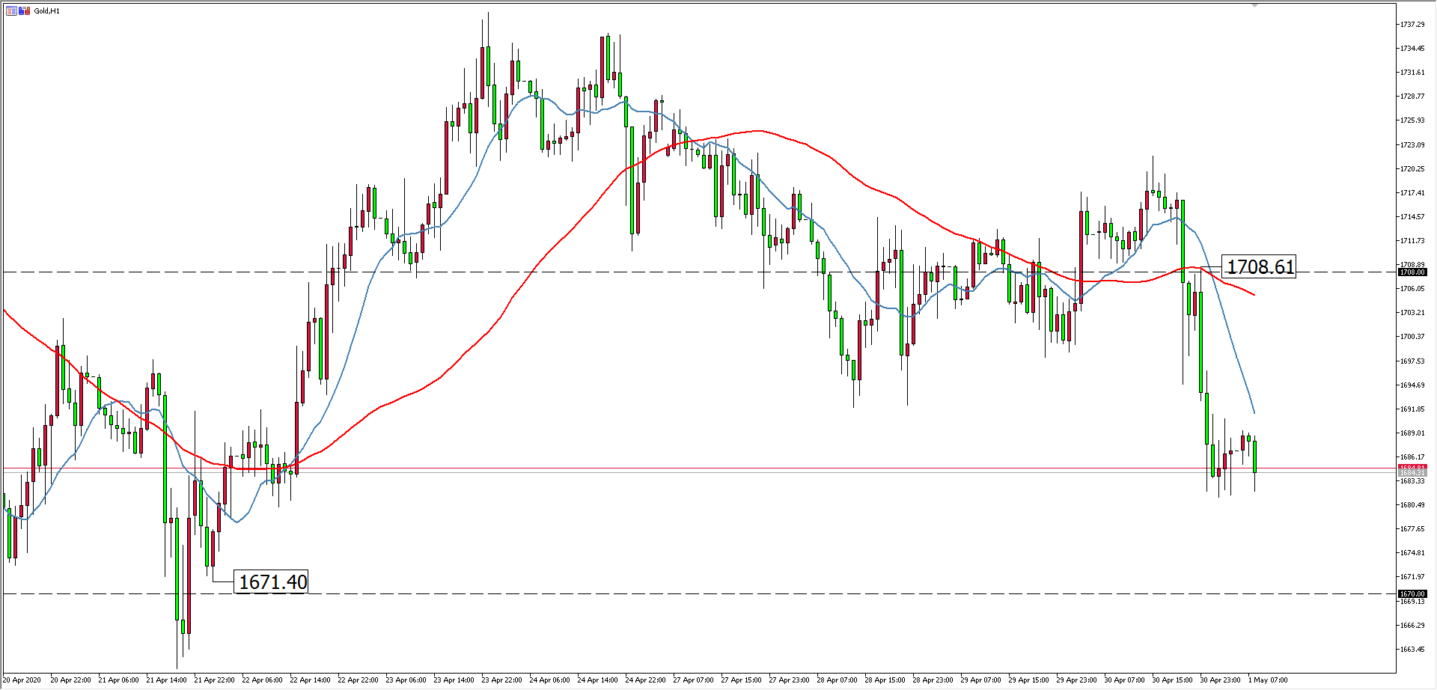Viewport: 1437px width, 690px height.
Task: Click the 24 Apr 22:00 time label
Action: [645, 680]
